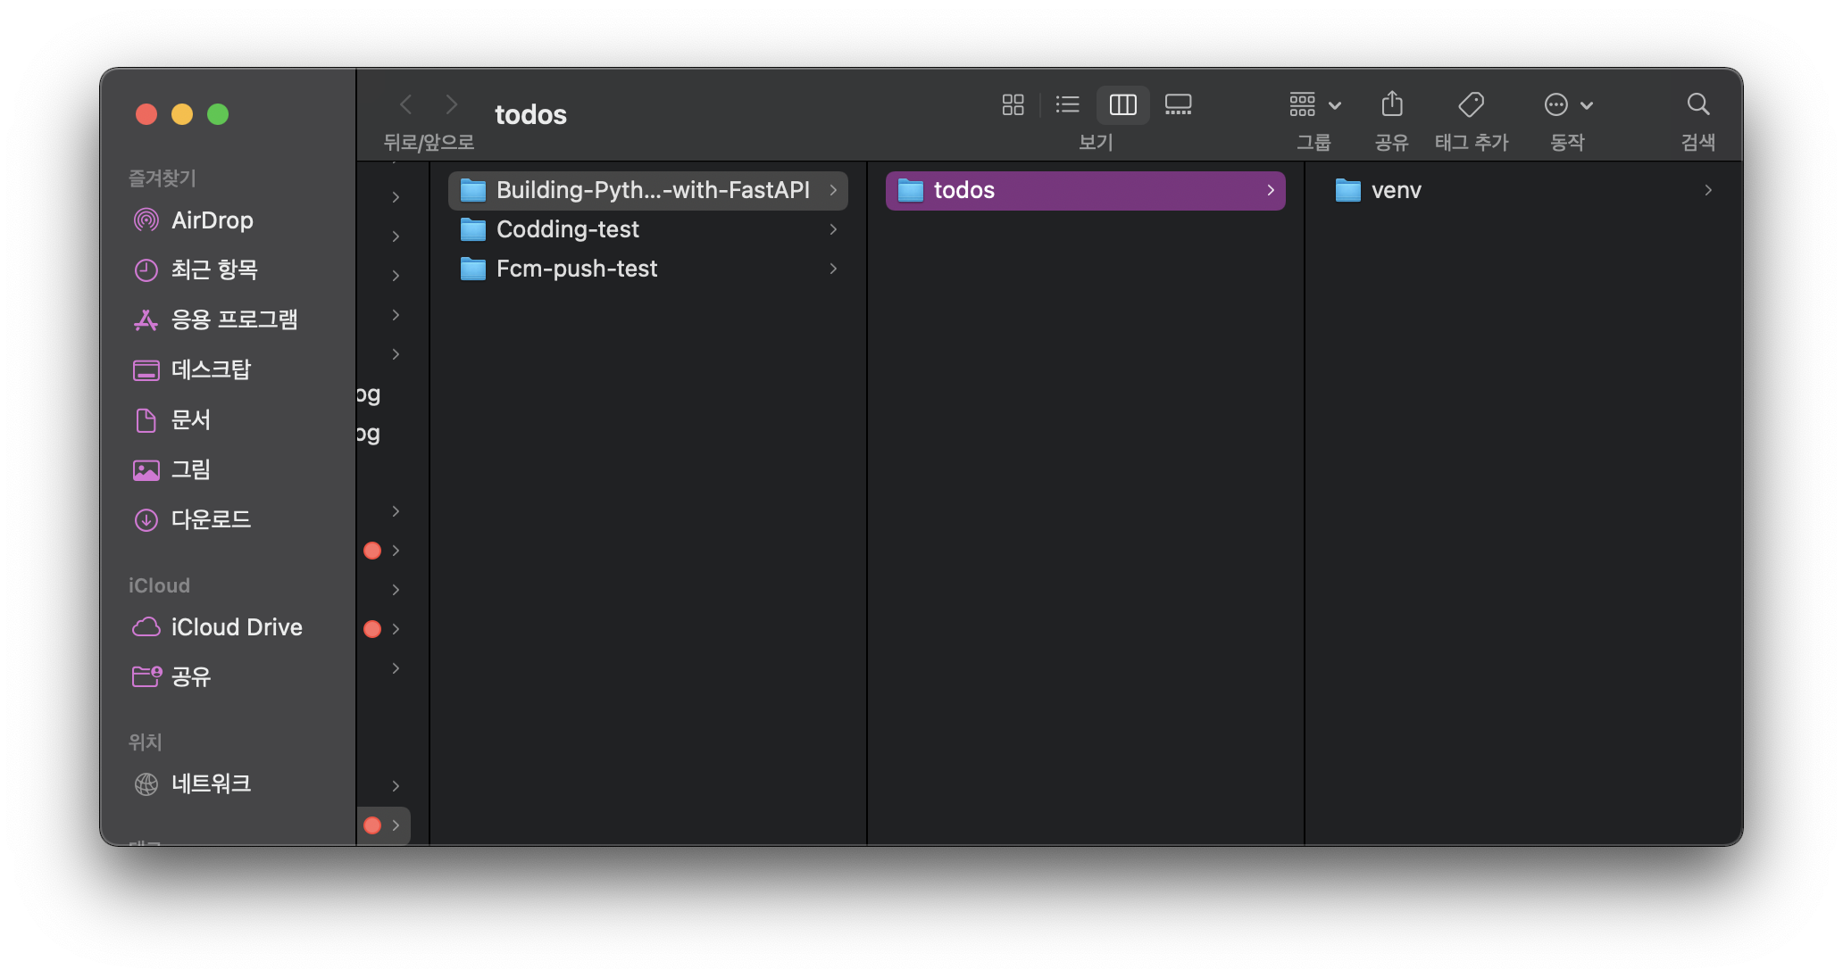Open AirDrop in the sidebar
The width and height of the screenshot is (1843, 978).
click(212, 220)
